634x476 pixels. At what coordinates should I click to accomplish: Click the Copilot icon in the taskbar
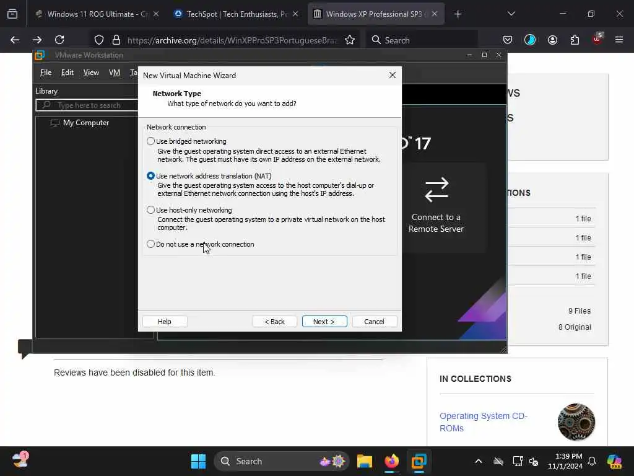click(x=615, y=461)
